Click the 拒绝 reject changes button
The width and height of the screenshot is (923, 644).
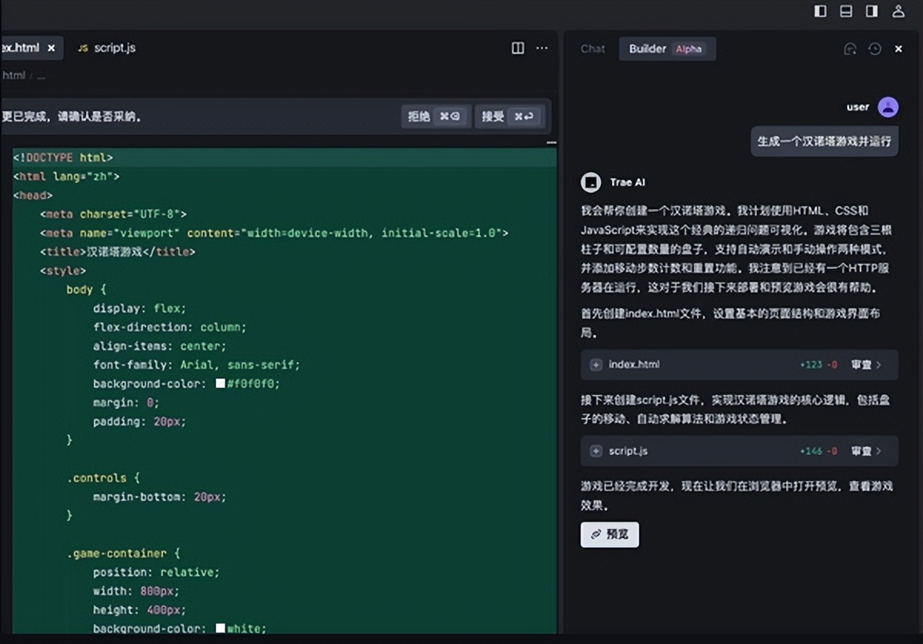pos(435,118)
